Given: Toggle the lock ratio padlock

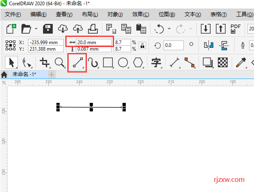Looking at the screenshot, I should 142,45.
